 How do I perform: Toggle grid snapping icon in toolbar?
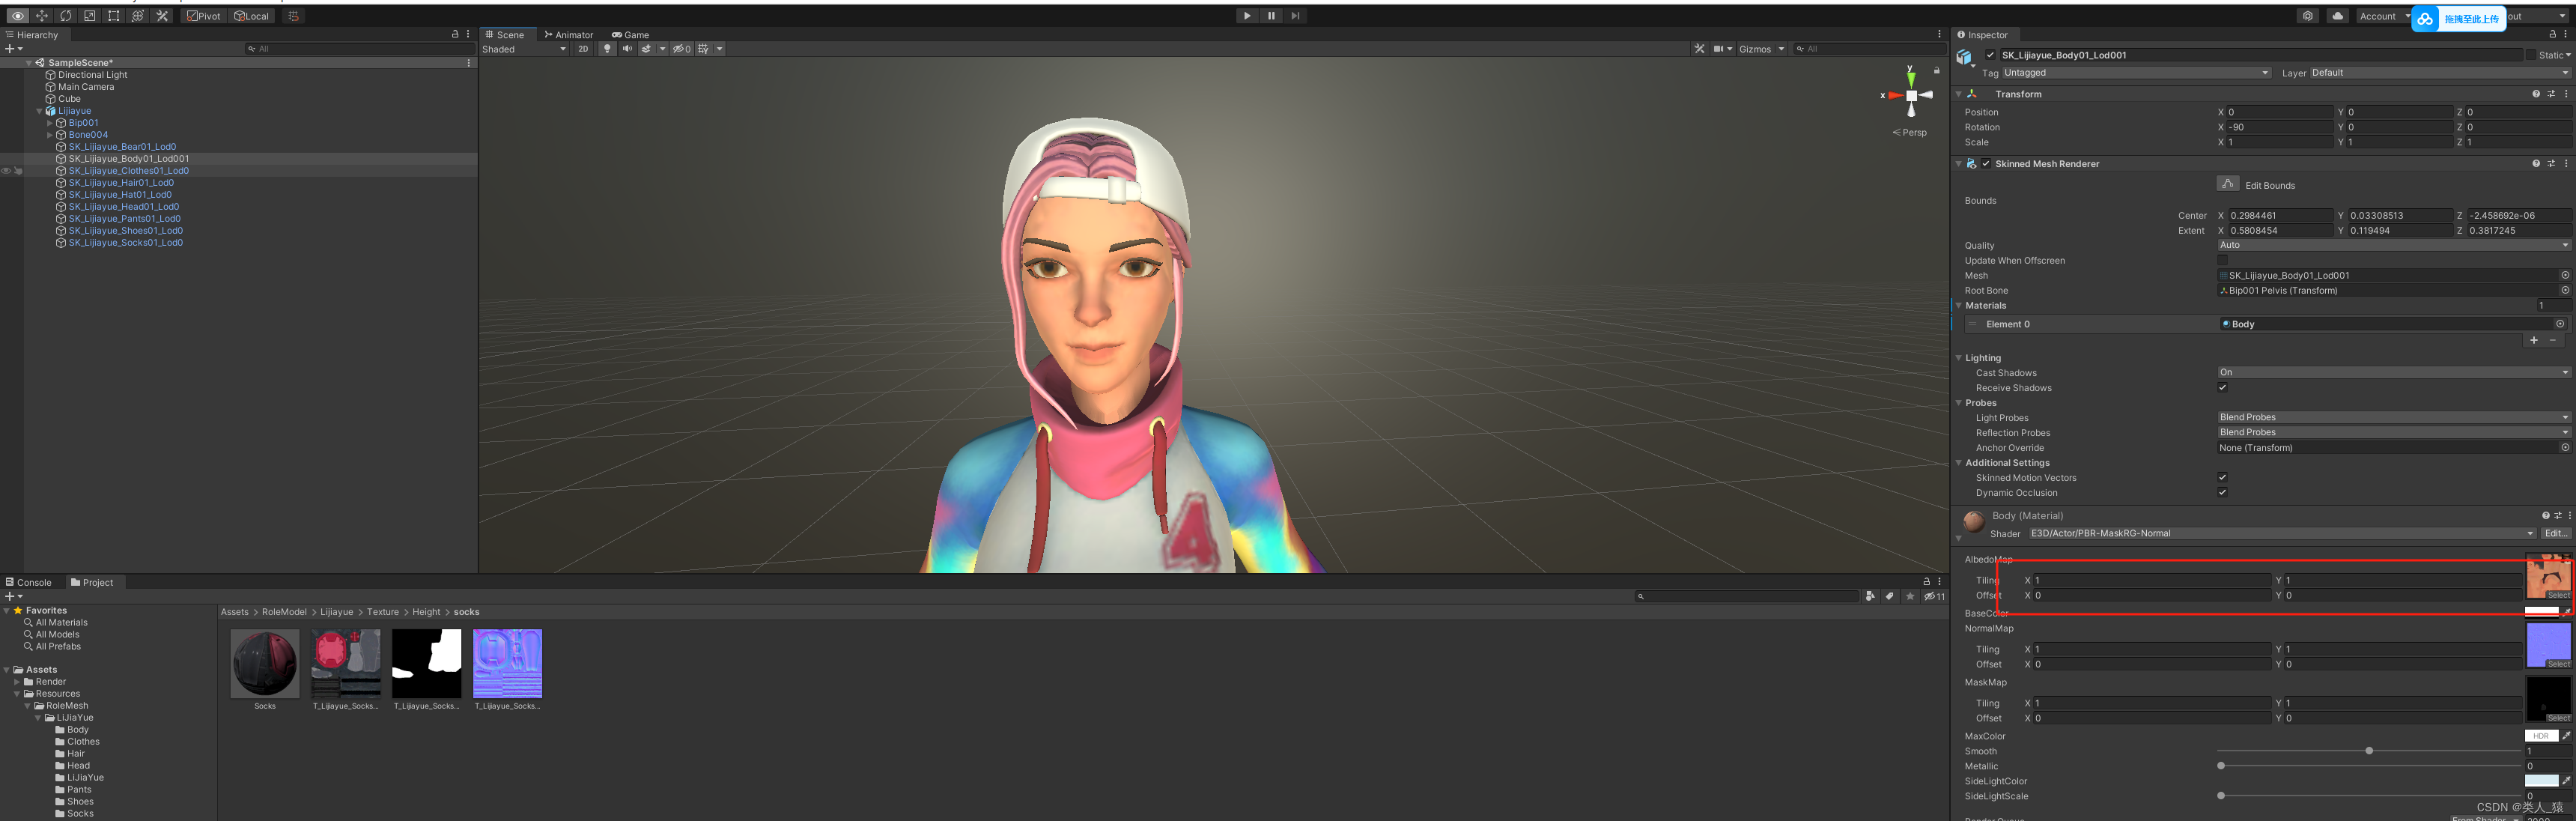(293, 16)
